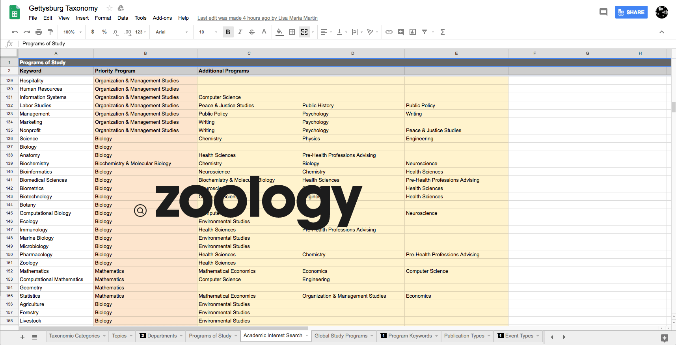Open the text color picker
Image resolution: width=676 pixels, height=345 pixels.
point(264,32)
